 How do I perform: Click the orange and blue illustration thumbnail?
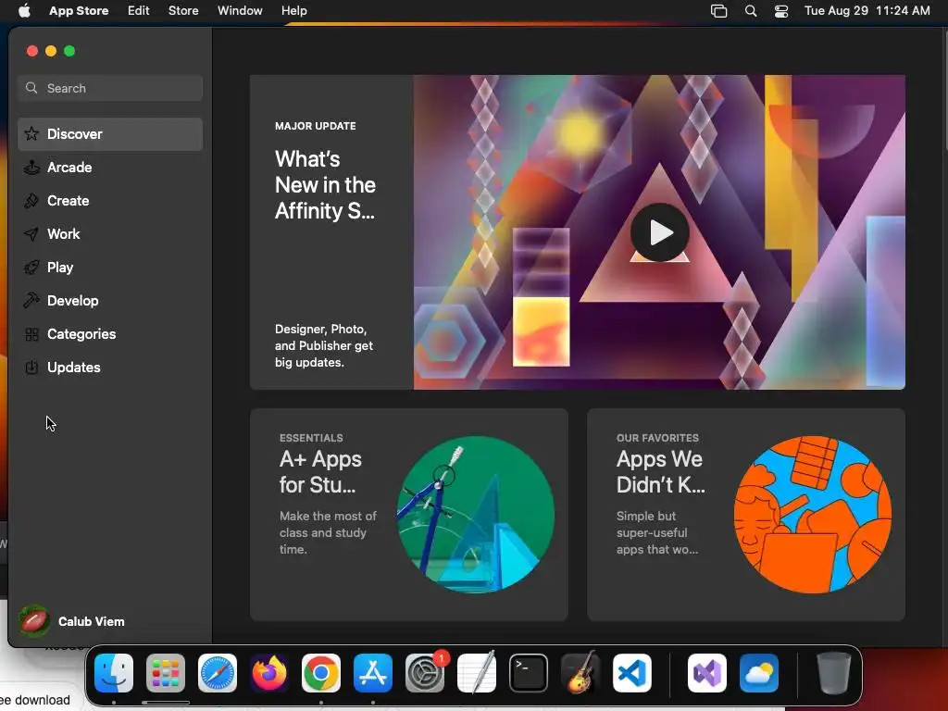(x=813, y=515)
